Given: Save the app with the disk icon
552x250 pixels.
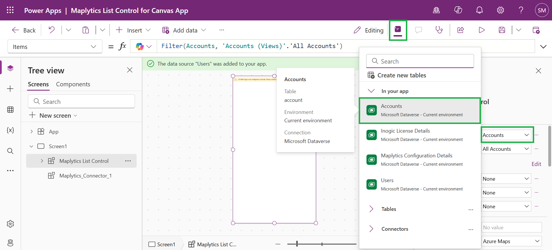Looking at the screenshot, I should [x=502, y=30].
